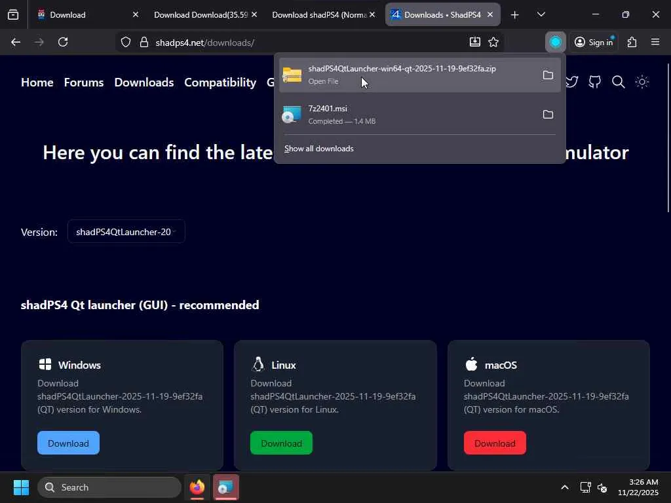
Task: Switch to the first Download tab
Action: coord(87,14)
